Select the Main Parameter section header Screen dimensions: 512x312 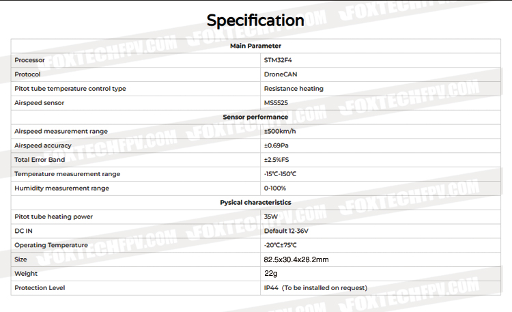pos(256,46)
